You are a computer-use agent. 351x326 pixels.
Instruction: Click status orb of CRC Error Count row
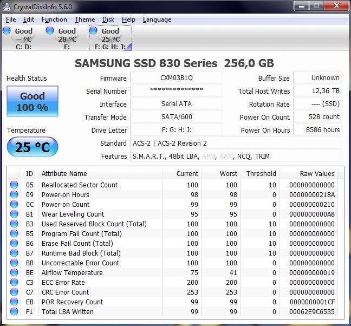[x=14, y=292]
